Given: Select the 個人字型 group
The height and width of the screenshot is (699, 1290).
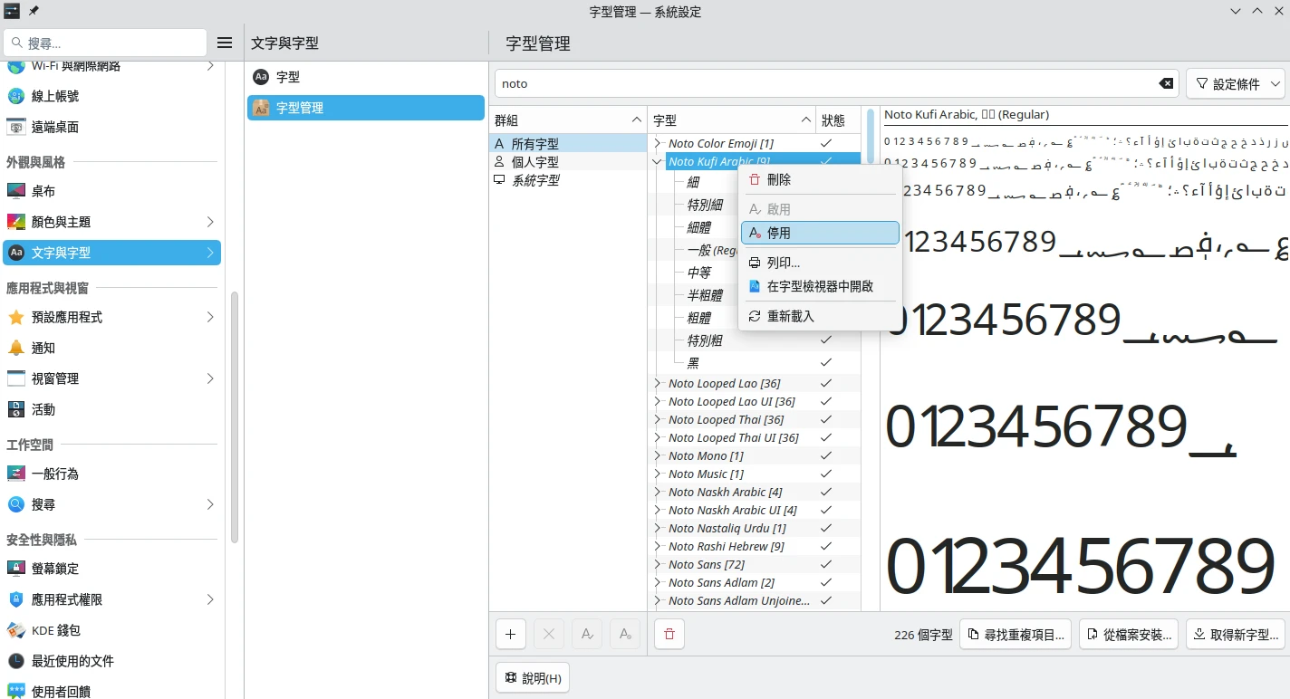Looking at the screenshot, I should click(534, 162).
